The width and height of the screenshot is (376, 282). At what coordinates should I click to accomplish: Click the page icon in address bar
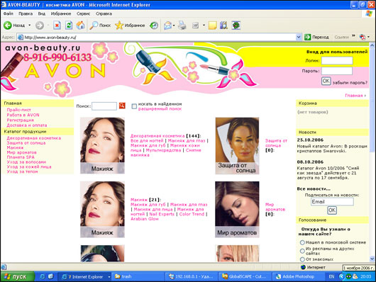[x=21, y=38]
